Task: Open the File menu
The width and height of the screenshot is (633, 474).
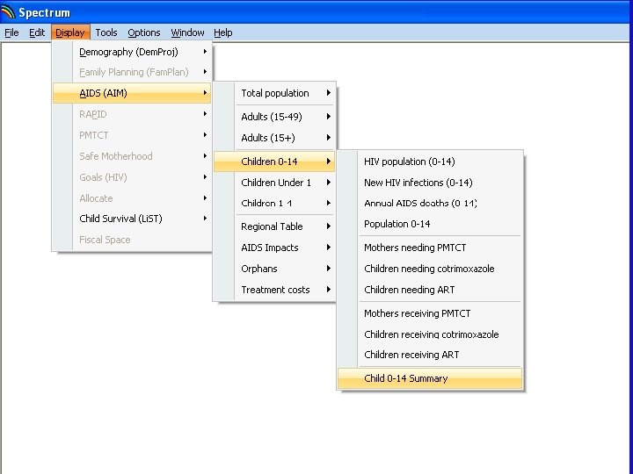Action: 11,32
